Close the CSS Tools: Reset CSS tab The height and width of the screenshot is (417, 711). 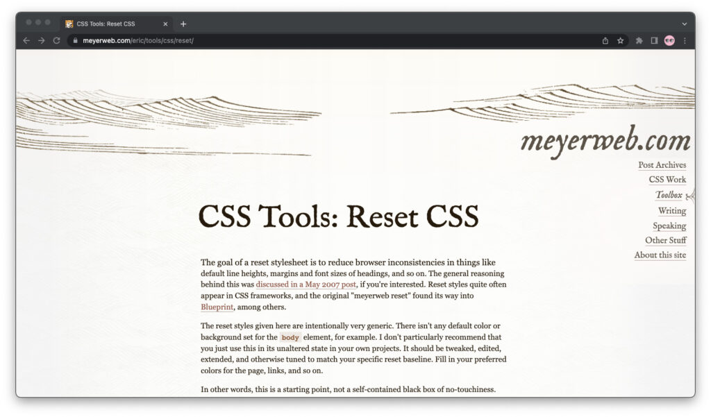(165, 24)
